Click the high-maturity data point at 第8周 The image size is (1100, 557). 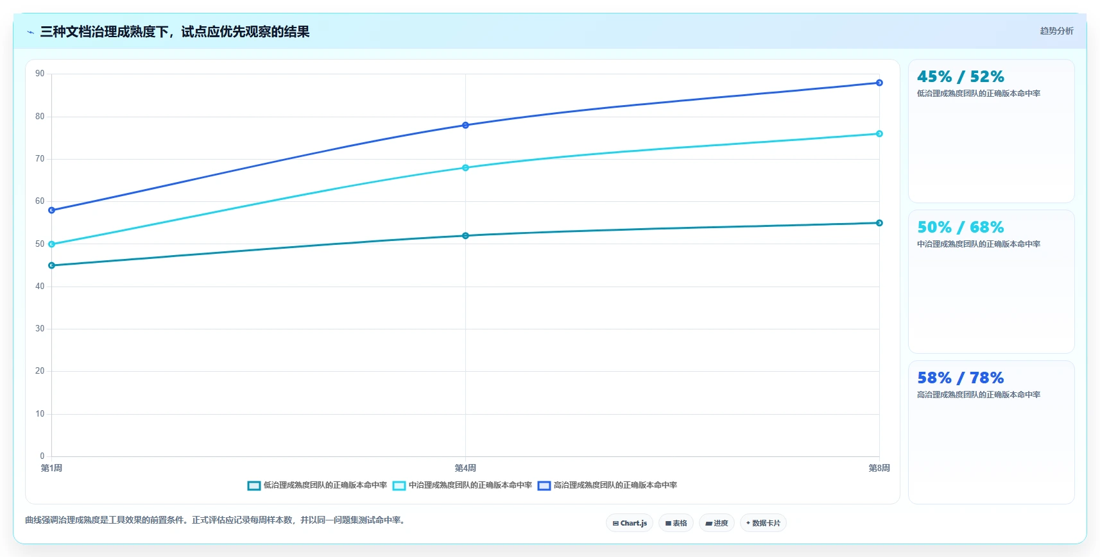tap(879, 83)
